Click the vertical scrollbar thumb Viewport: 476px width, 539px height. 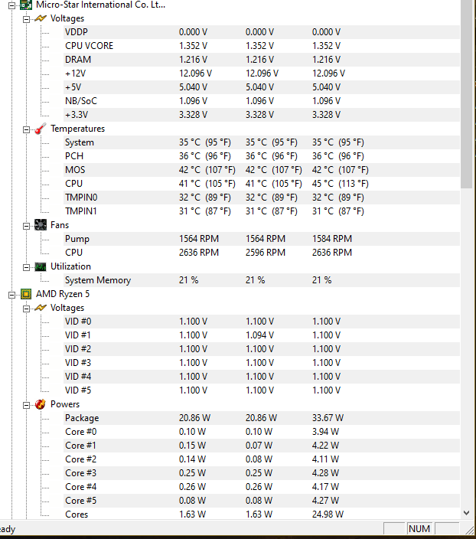tap(466, 94)
